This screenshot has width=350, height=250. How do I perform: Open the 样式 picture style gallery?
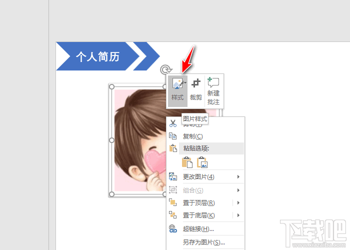(x=177, y=91)
